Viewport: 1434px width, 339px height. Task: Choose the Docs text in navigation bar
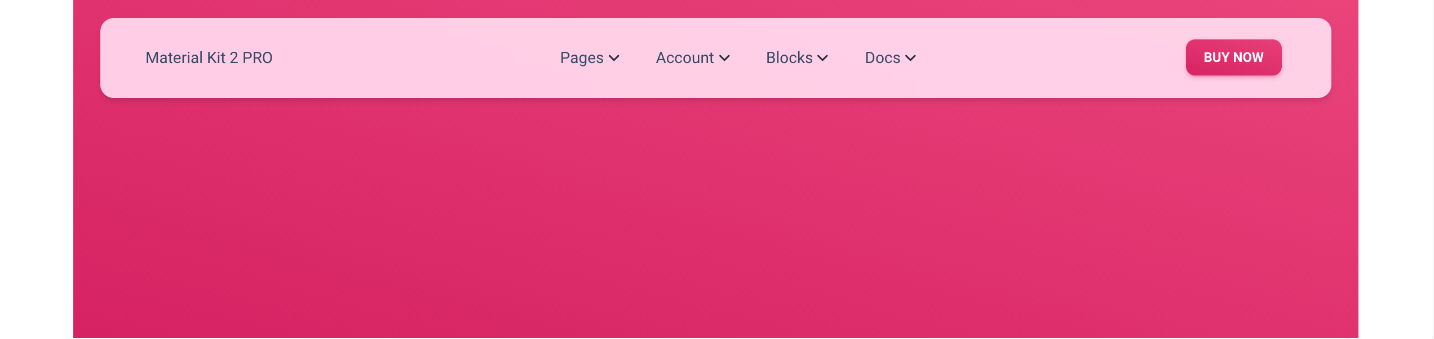coord(883,58)
